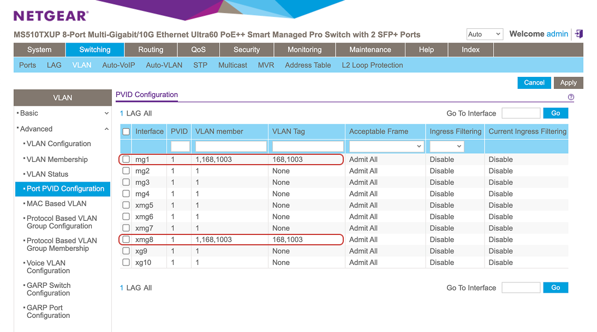597x332 pixels.
Task: Tick the mg4 row checkbox
Action: tap(126, 194)
